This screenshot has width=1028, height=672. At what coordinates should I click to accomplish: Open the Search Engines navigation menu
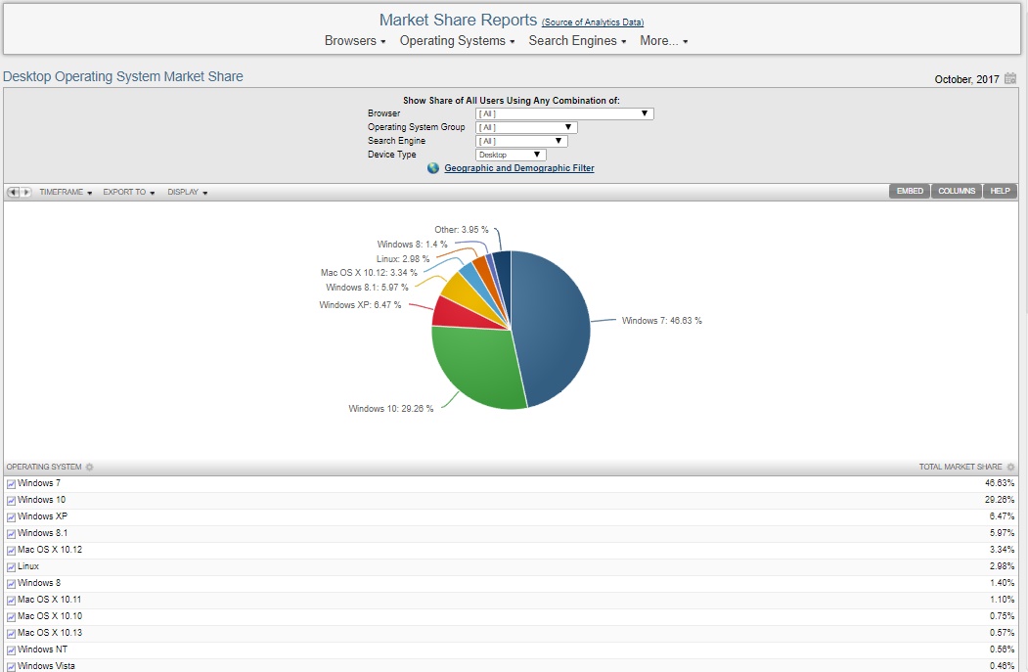[x=577, y=41]
